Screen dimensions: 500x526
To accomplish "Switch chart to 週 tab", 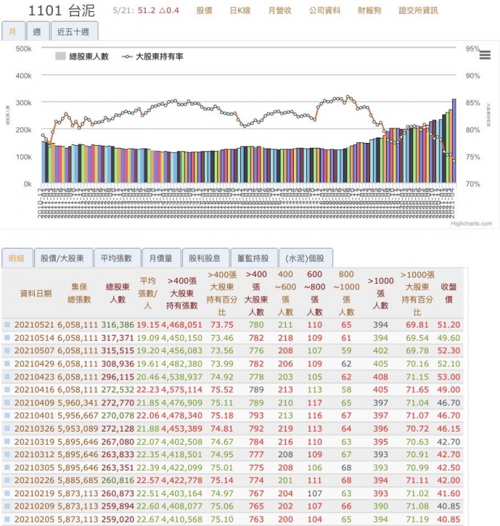I will click(x=37, y=31).
